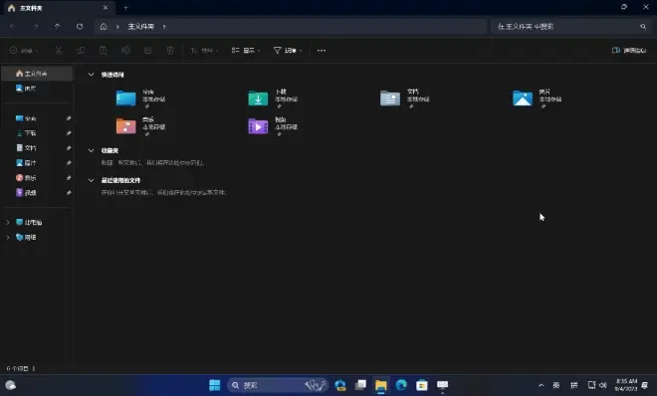Add a new tab with plus button
Image resolution: width=657 pixels, height=396 pixels.
[125, 8]
